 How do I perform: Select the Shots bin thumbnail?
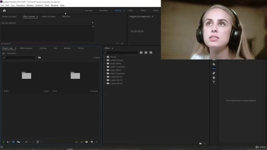pyautogui.click(x=75, y=75)
